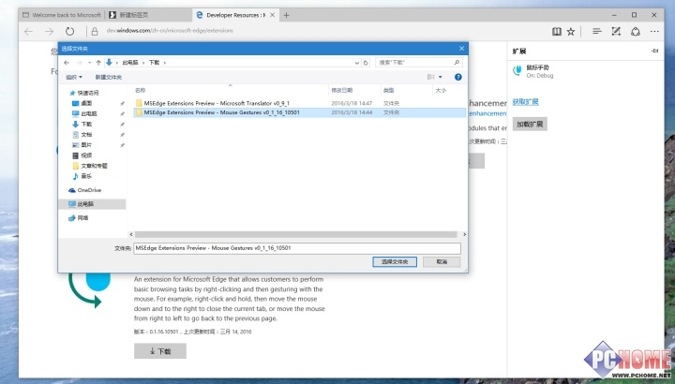Open the 组织 dropdown menu
This screenshot has width=675, height=384.
75,77
